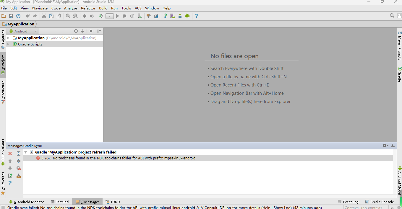Toggle the 2: Favorites side tab
Image resolution: width=402 pixels, height=209 pixels.
click(3, 183)
